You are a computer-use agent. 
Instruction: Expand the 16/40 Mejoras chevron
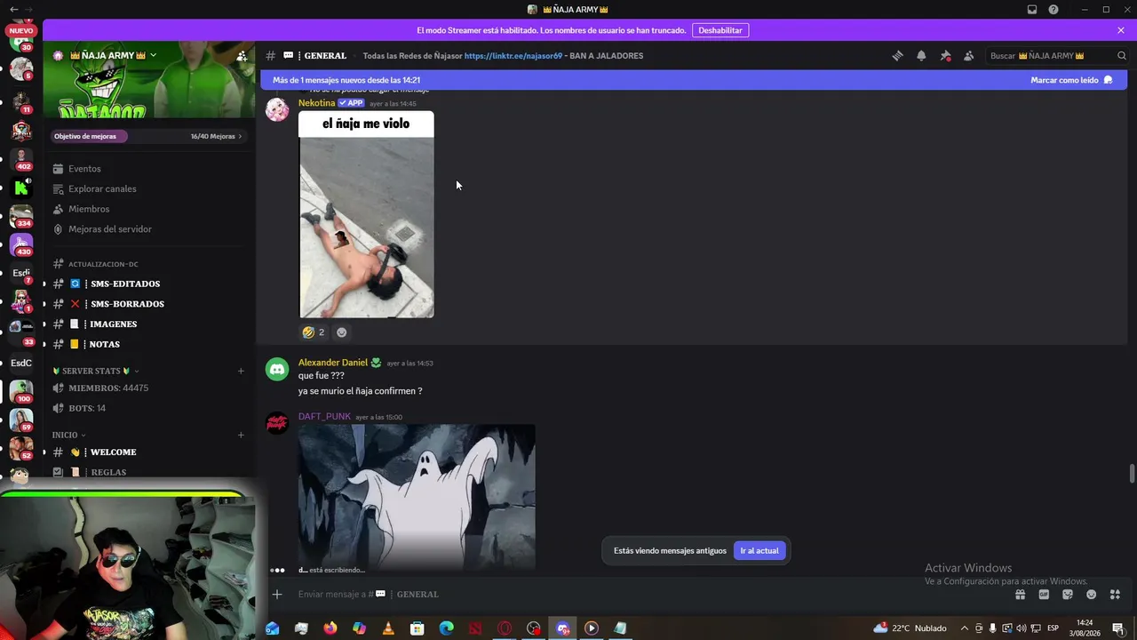coord(240,136)
